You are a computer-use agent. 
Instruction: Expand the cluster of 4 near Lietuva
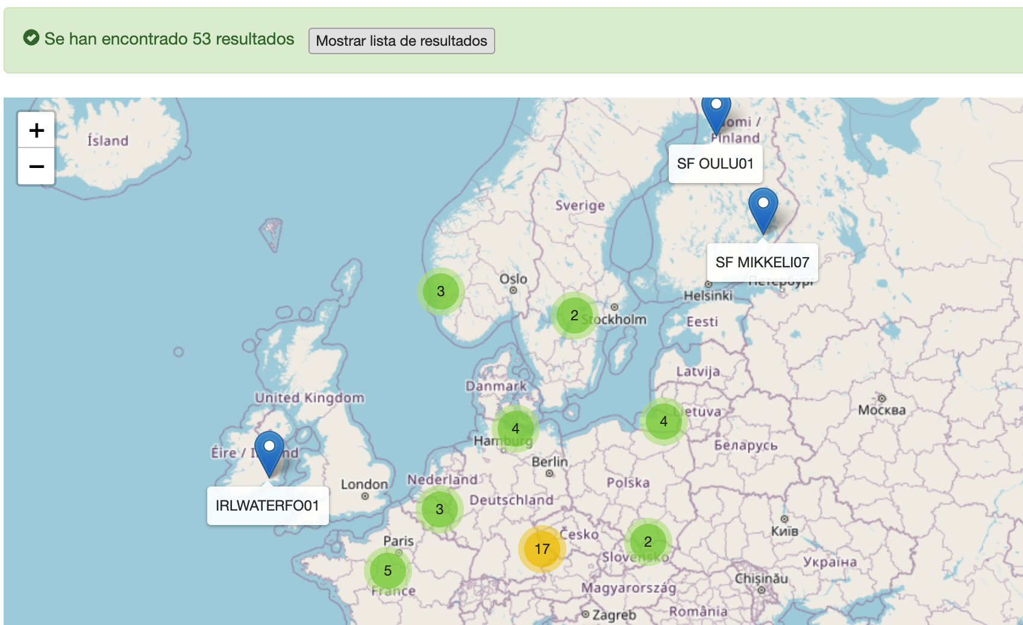click(664, 421)
